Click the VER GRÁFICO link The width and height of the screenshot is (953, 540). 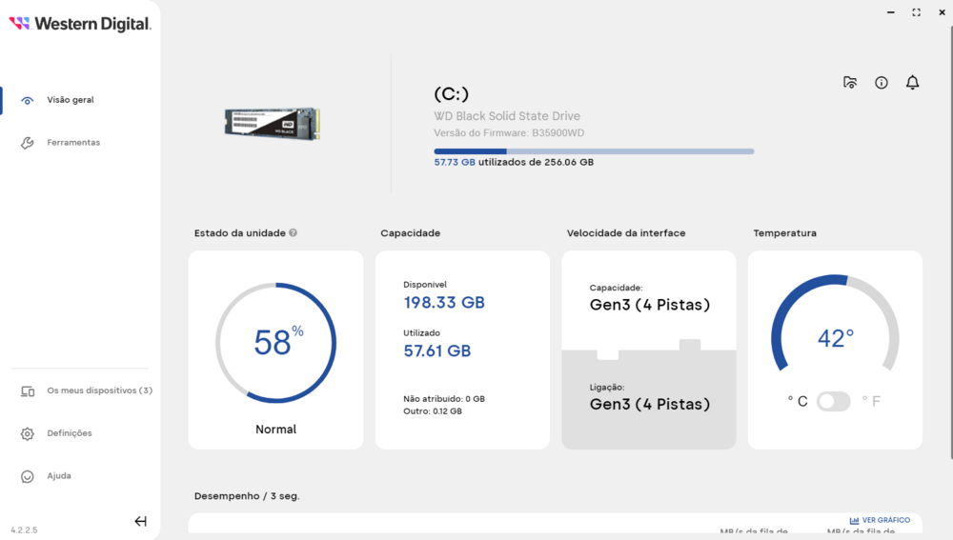click(880, 520)
